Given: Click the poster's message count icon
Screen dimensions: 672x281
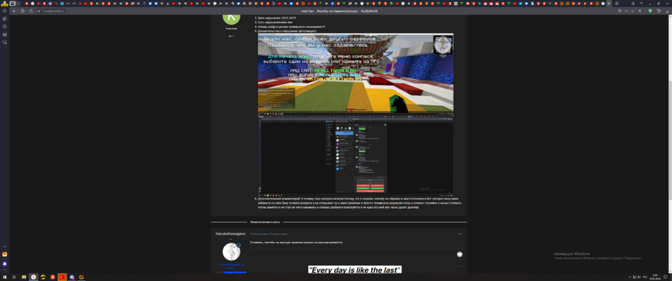Looking at the screenshot, I should 231,36.
